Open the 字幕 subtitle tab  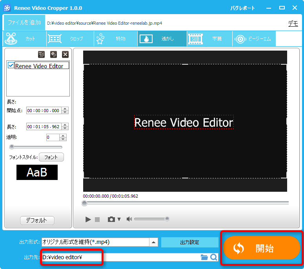coord(209,38)
